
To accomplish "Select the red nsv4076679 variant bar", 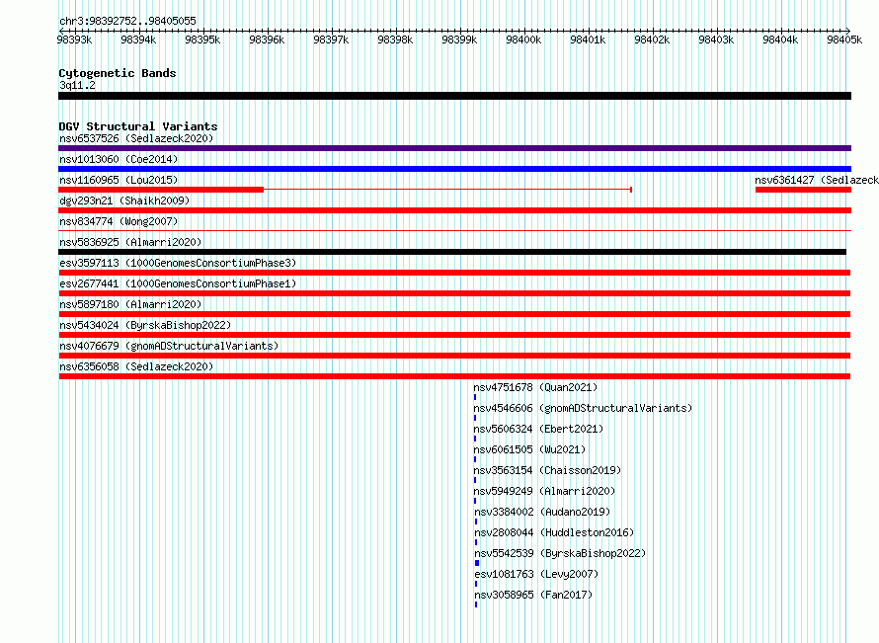I will click(454, 356).
